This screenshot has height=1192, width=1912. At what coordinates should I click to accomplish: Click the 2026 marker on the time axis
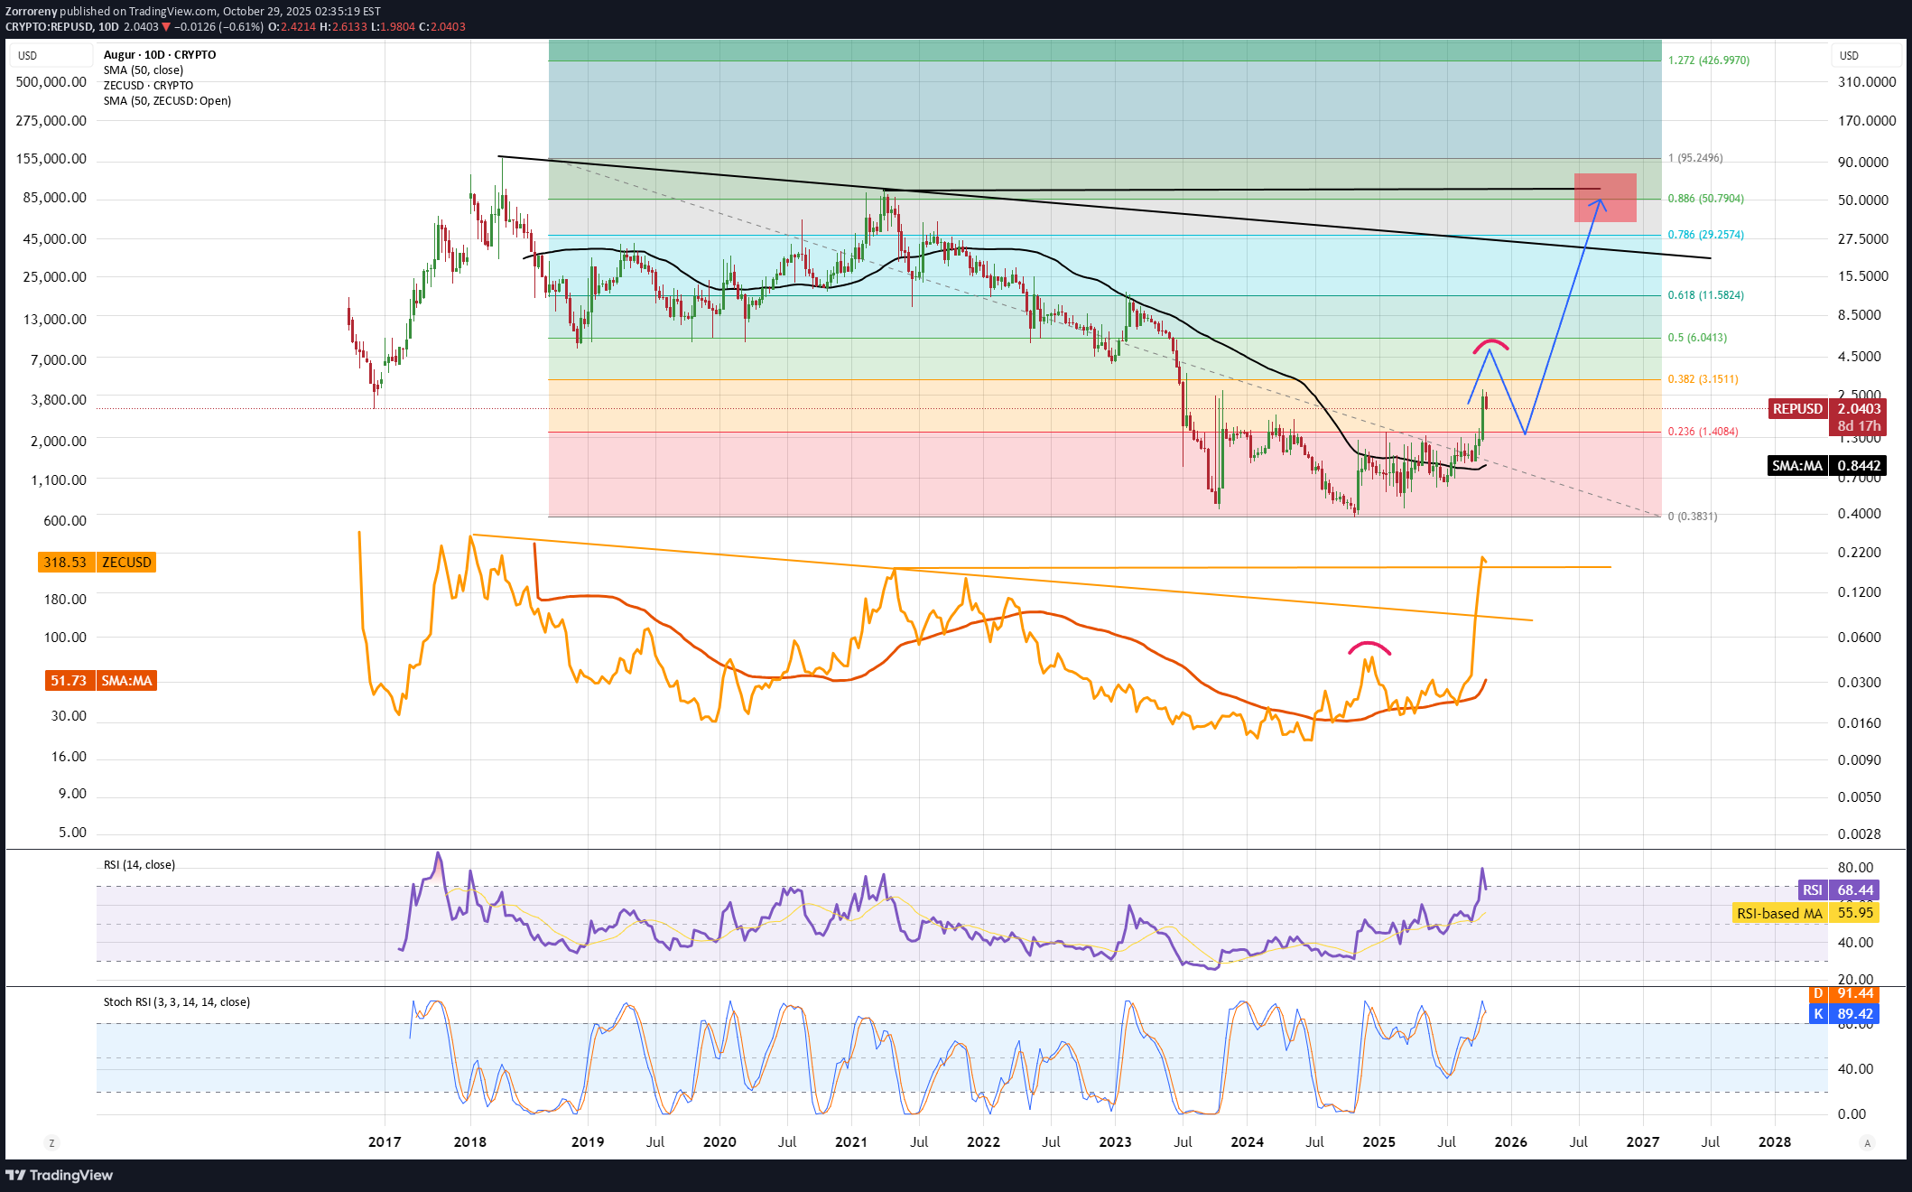pos(1510,1142)
